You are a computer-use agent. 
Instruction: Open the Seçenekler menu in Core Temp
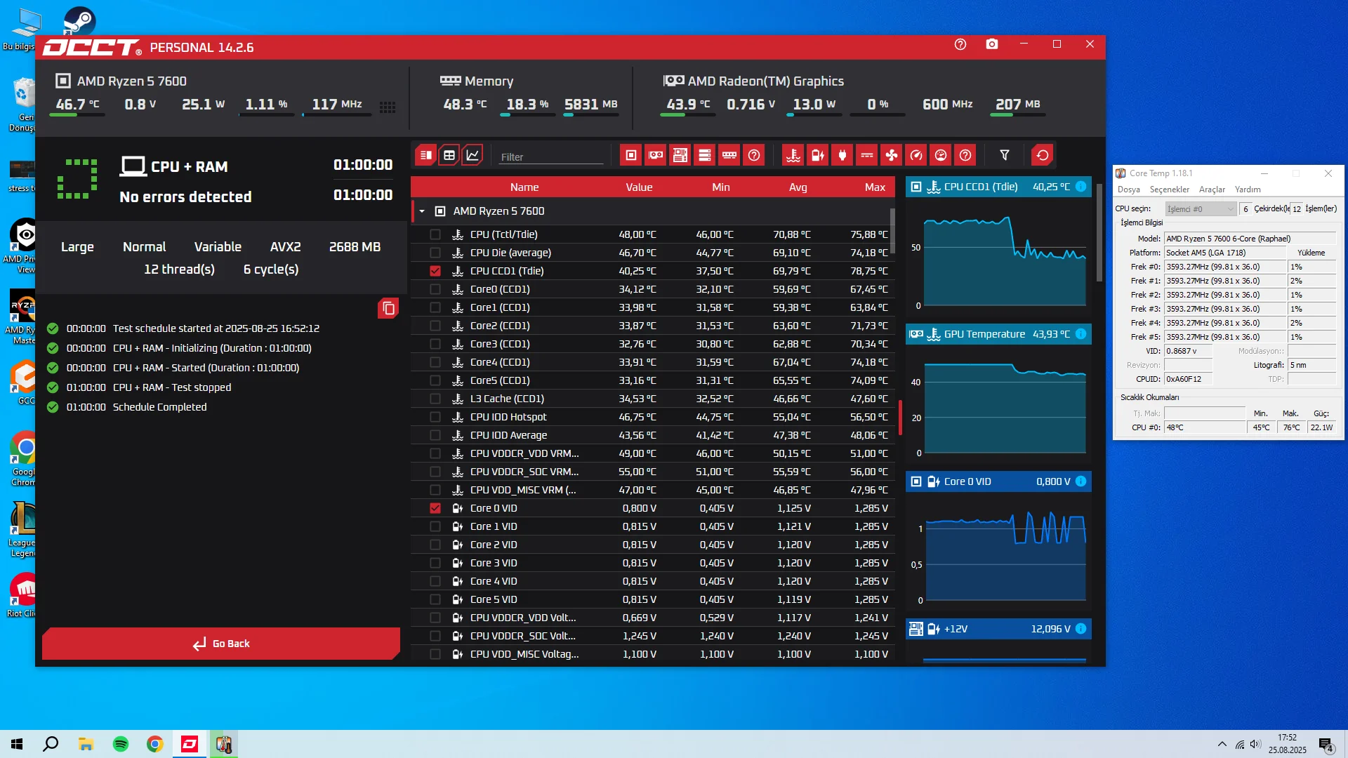pyautogui.click(x=1169, y=189)
